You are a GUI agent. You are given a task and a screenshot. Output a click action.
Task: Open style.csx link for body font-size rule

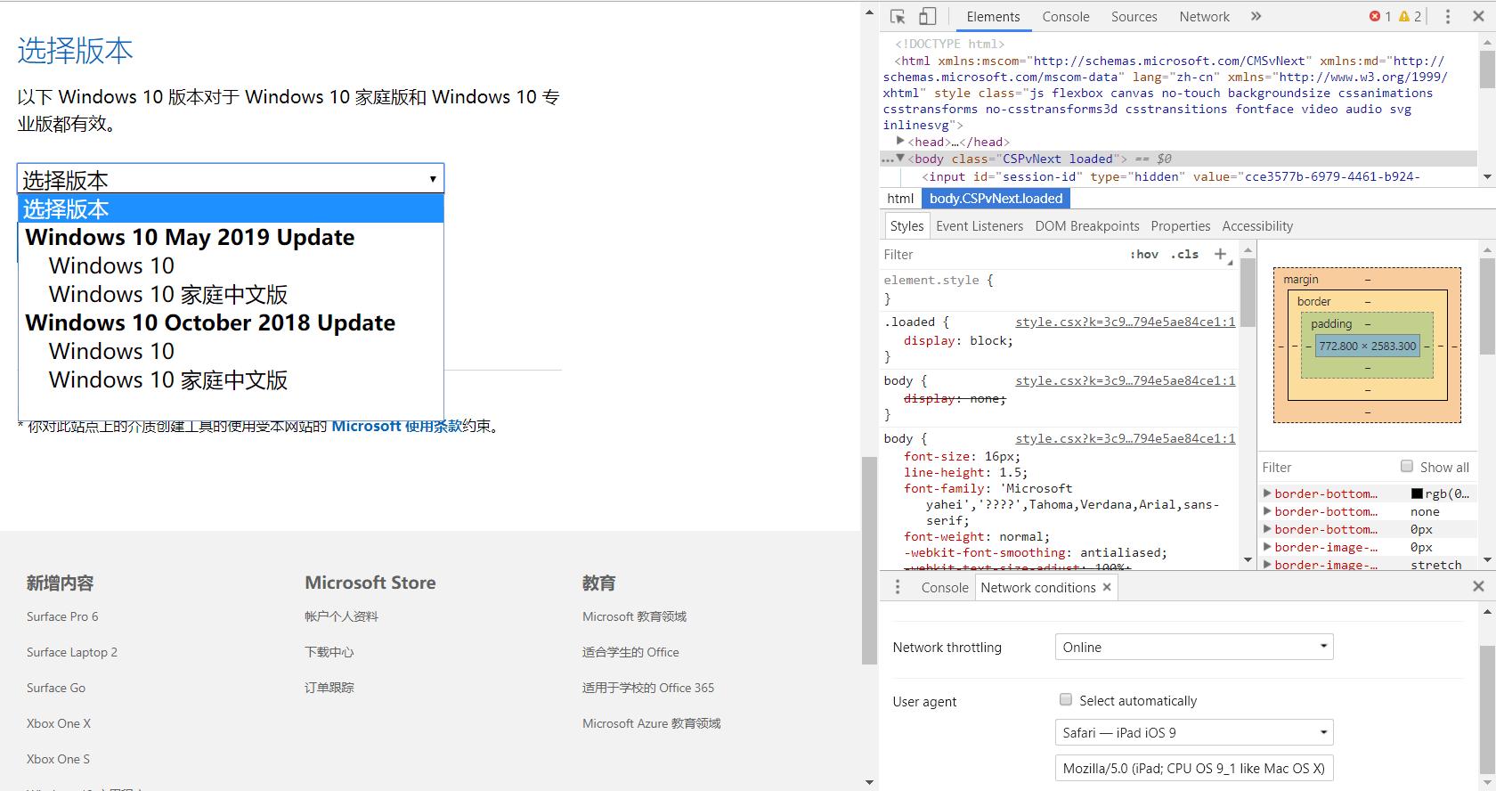coord(1125,438)
